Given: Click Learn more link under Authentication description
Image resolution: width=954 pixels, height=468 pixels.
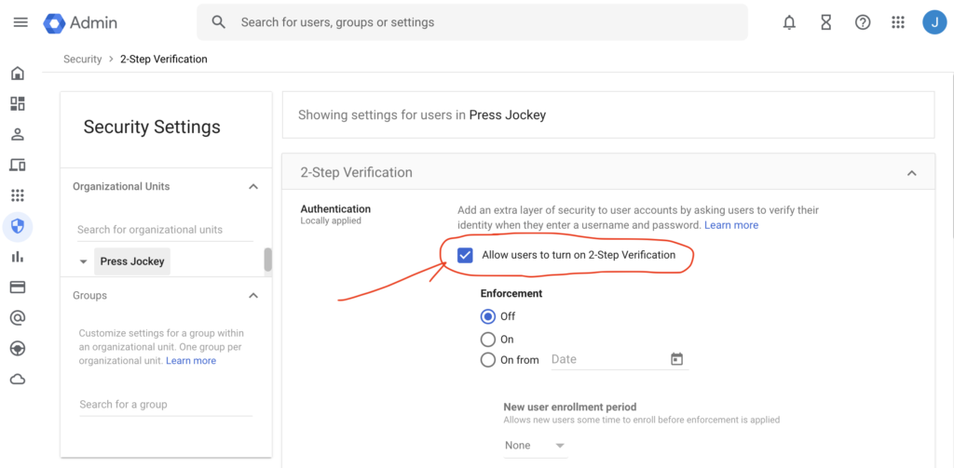Looking at the screenshot, I should click(730, 225).
